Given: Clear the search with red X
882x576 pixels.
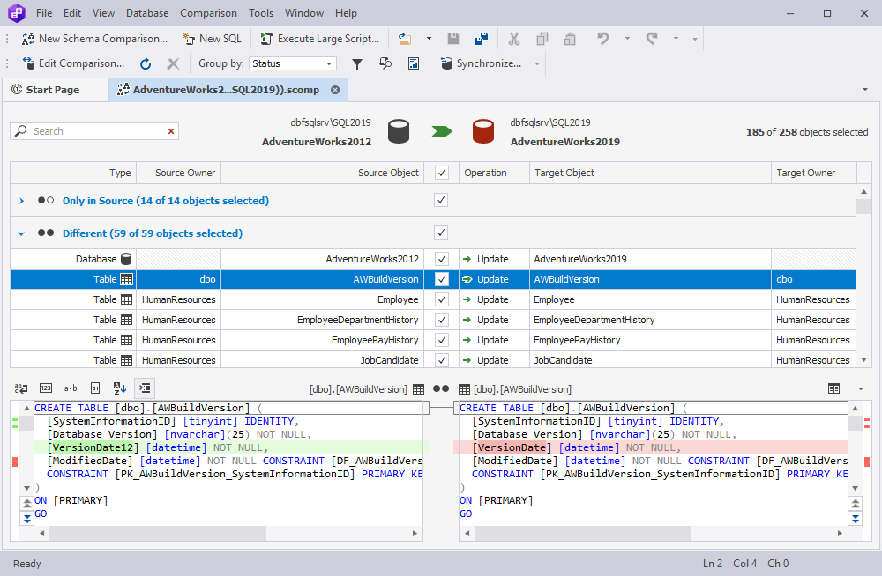Looking at the screenshot, I should [171, 131].
